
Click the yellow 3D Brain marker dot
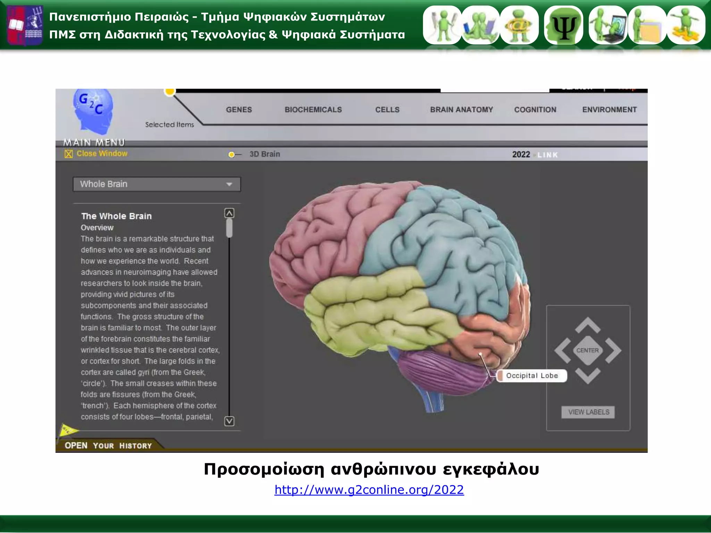[x=232, y=155]
